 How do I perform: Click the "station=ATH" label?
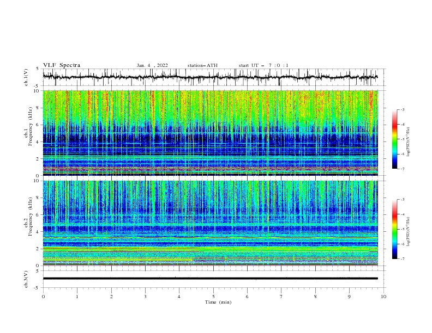pos(202,65)
